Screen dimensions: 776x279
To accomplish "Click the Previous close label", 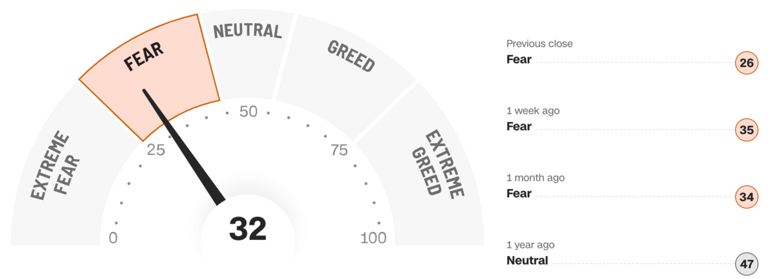I will (539, 44).
